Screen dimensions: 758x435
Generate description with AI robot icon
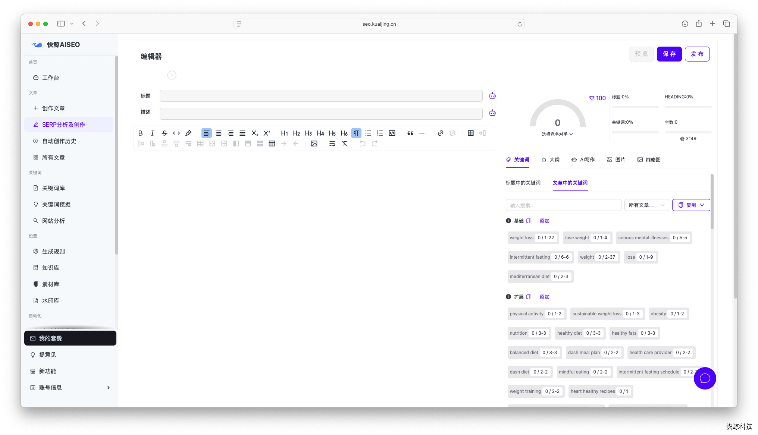492,113
